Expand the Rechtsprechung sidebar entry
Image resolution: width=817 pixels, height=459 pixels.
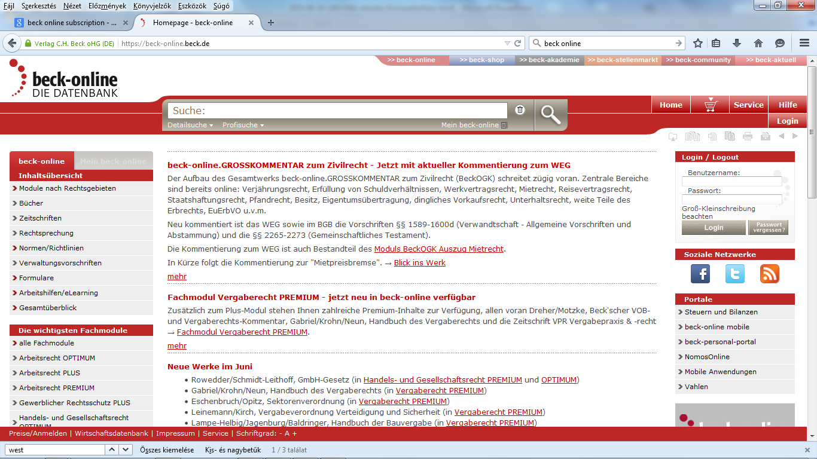pos(81,233)
